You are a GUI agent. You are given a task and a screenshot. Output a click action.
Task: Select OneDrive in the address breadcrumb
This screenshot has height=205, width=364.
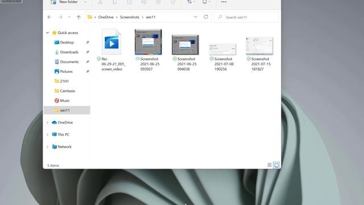coord(106,17)
